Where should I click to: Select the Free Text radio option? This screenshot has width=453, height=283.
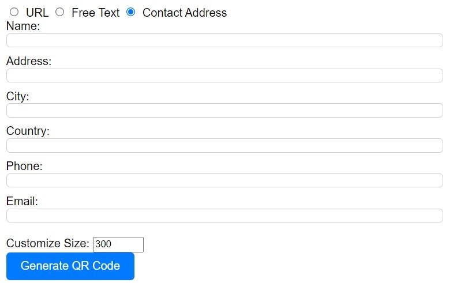coord(60,12)
